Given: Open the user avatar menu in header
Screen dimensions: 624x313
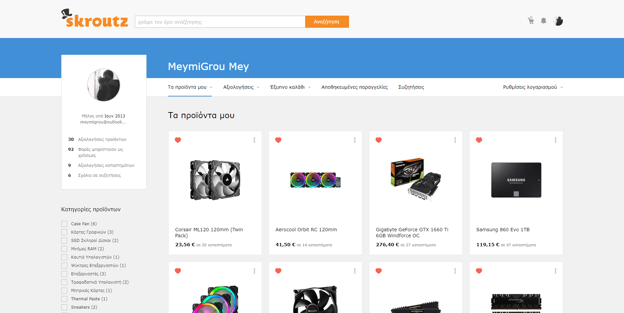Looking at the screenshot, I should tap(558, 21).
